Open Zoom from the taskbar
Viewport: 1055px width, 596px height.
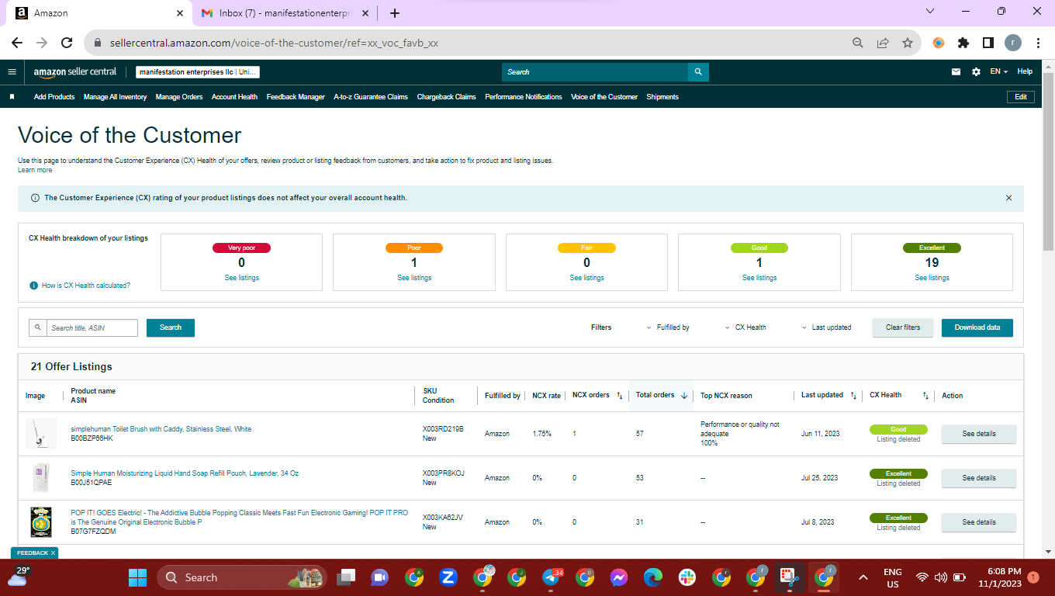click(448, 577)
